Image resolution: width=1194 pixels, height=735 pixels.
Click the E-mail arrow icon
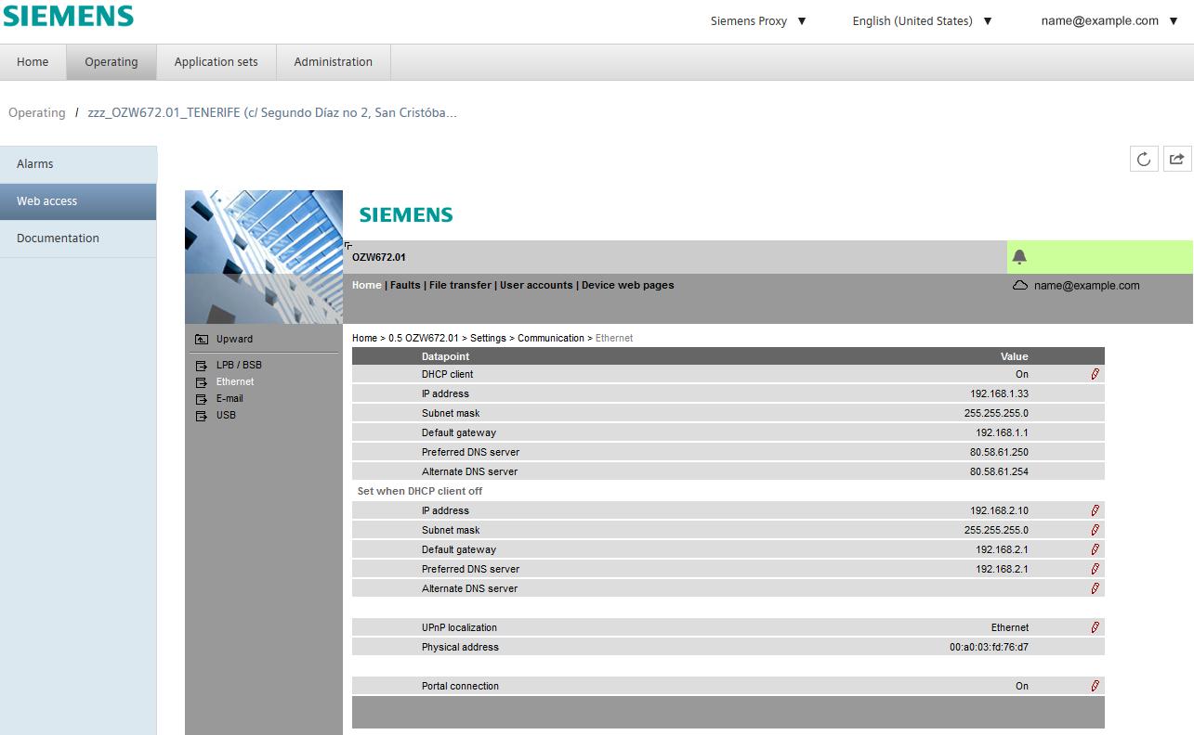(201, 399)
